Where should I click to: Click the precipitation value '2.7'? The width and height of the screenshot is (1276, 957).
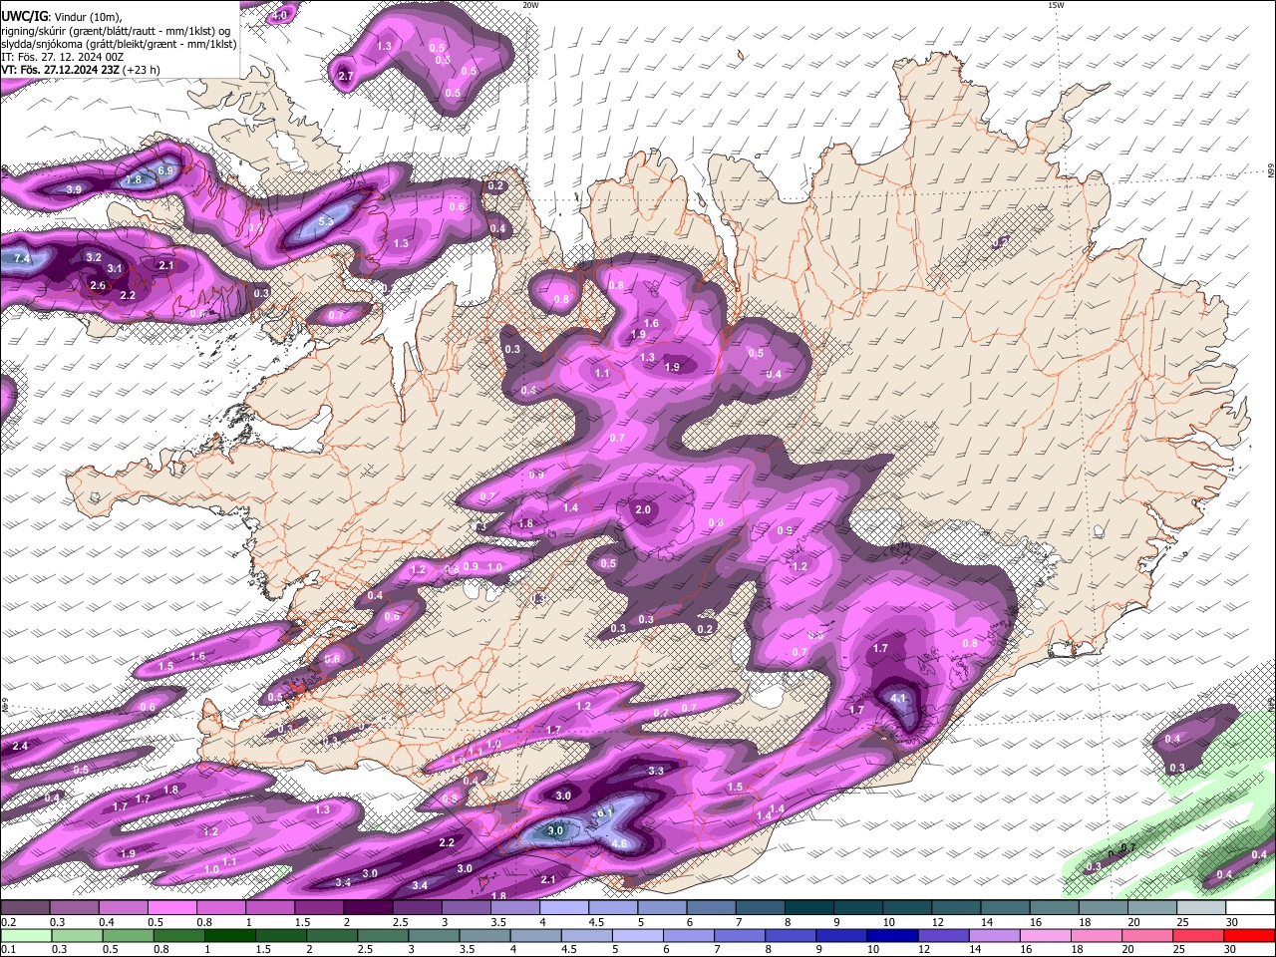click(346, 76)
